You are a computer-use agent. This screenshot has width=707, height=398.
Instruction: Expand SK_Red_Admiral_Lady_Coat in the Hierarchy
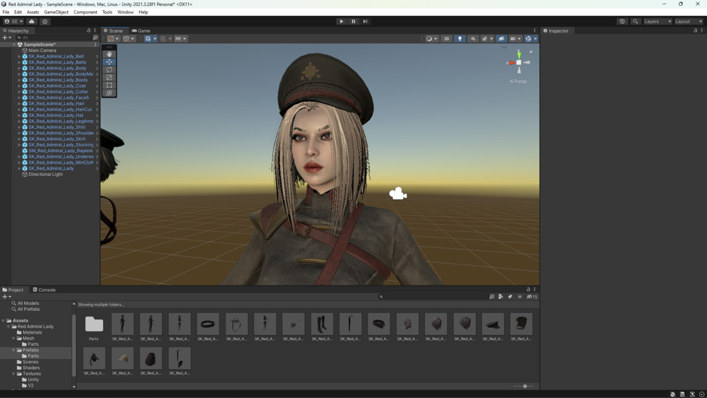pos(19,86)
